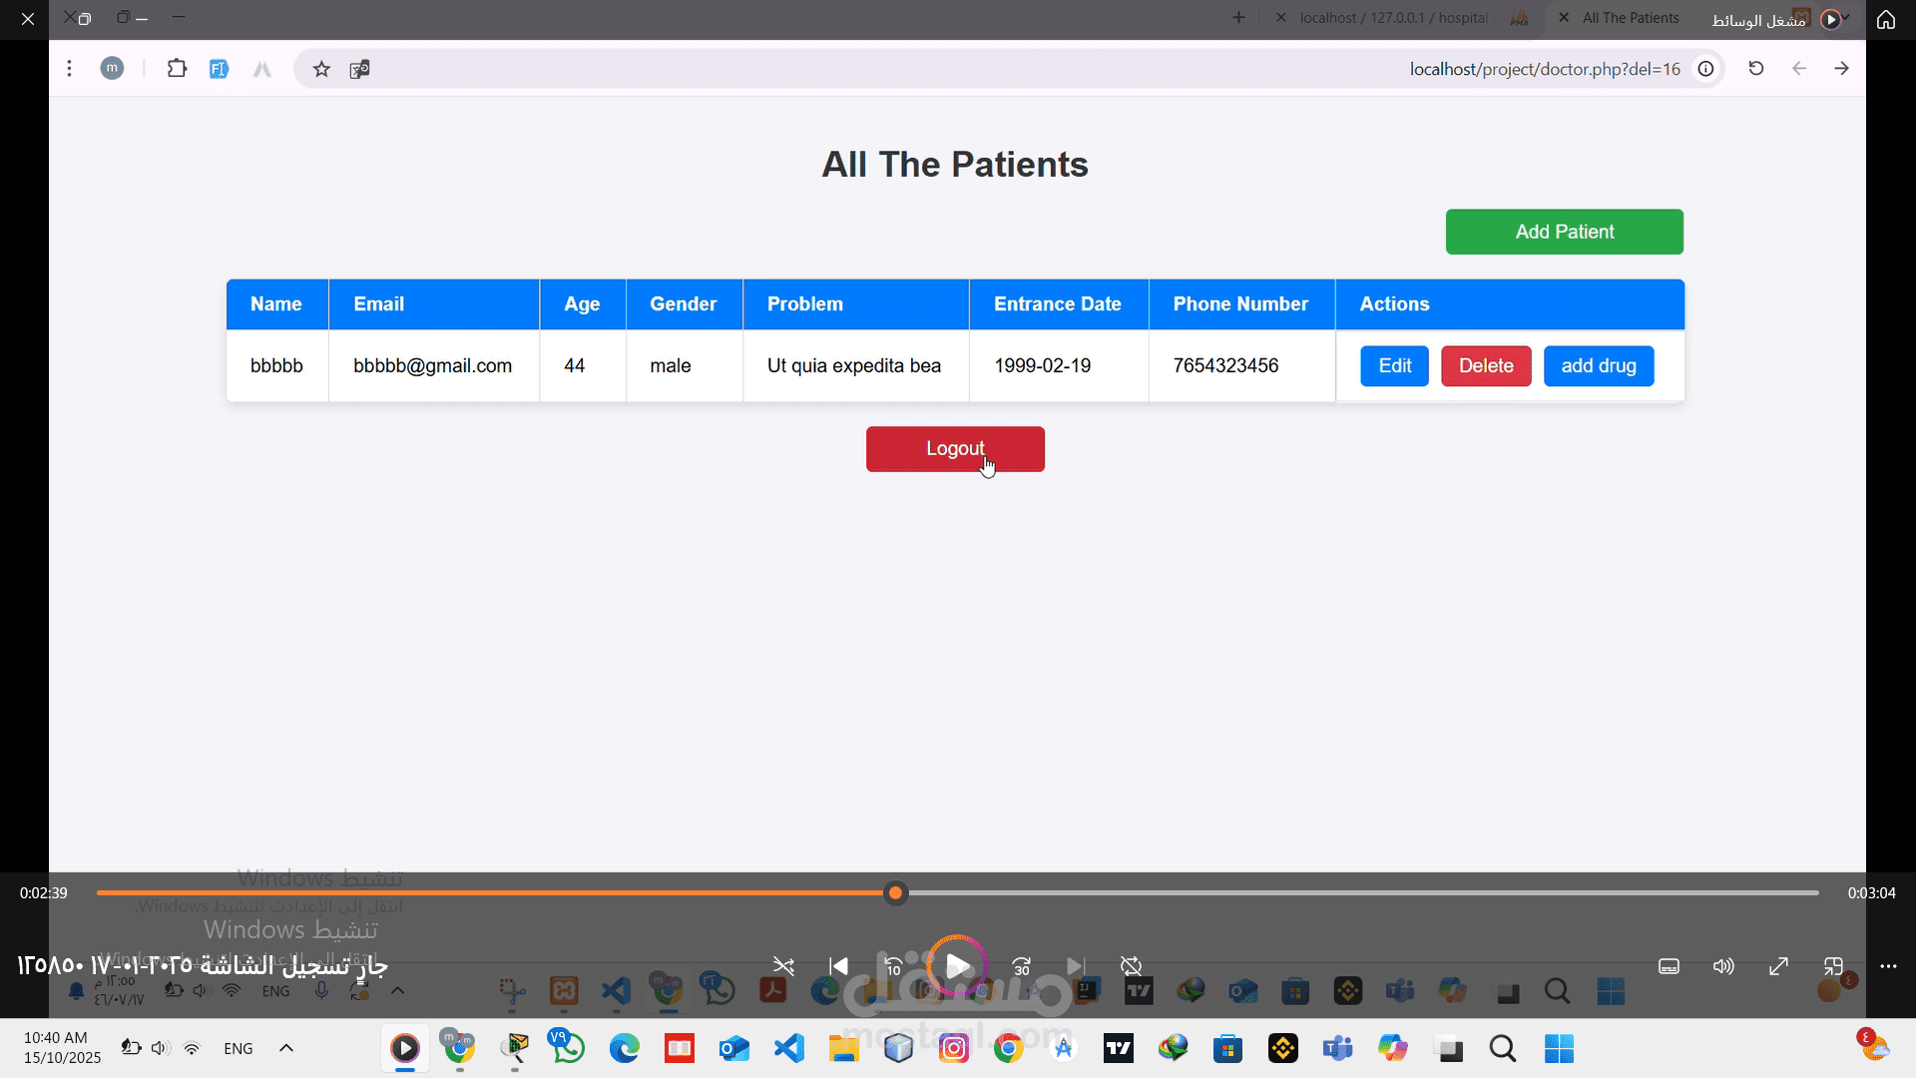The image size is (1916, 1078).
Task: Expand the system tray hidden icons chevron
Action: [x=286, y=1048]
